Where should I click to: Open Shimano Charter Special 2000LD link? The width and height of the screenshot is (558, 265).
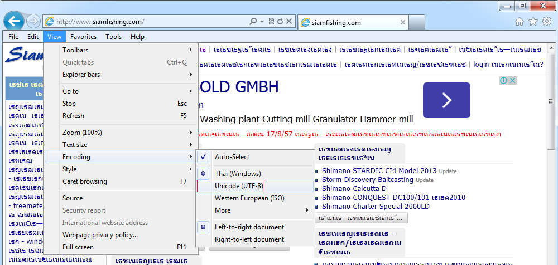[376, 207]
